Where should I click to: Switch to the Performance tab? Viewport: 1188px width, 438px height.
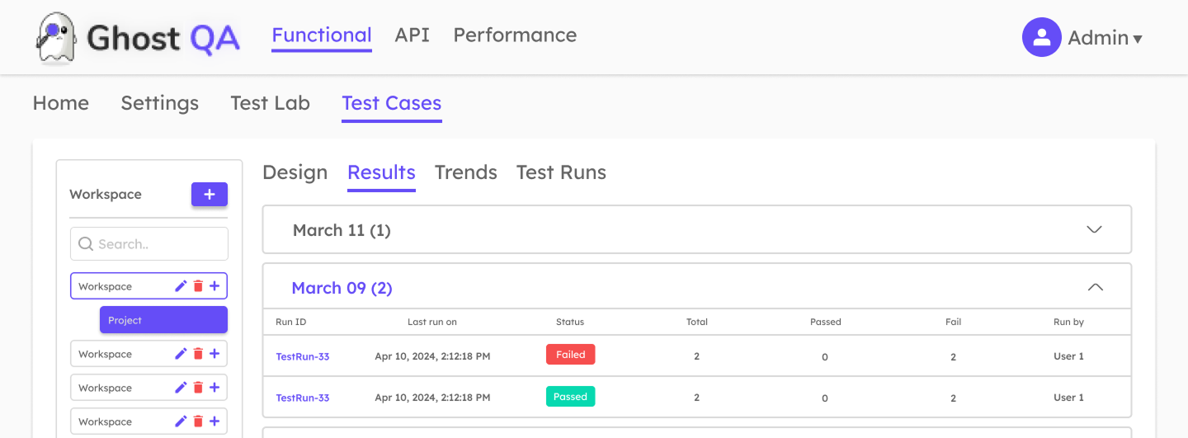[x=515, y=35]
